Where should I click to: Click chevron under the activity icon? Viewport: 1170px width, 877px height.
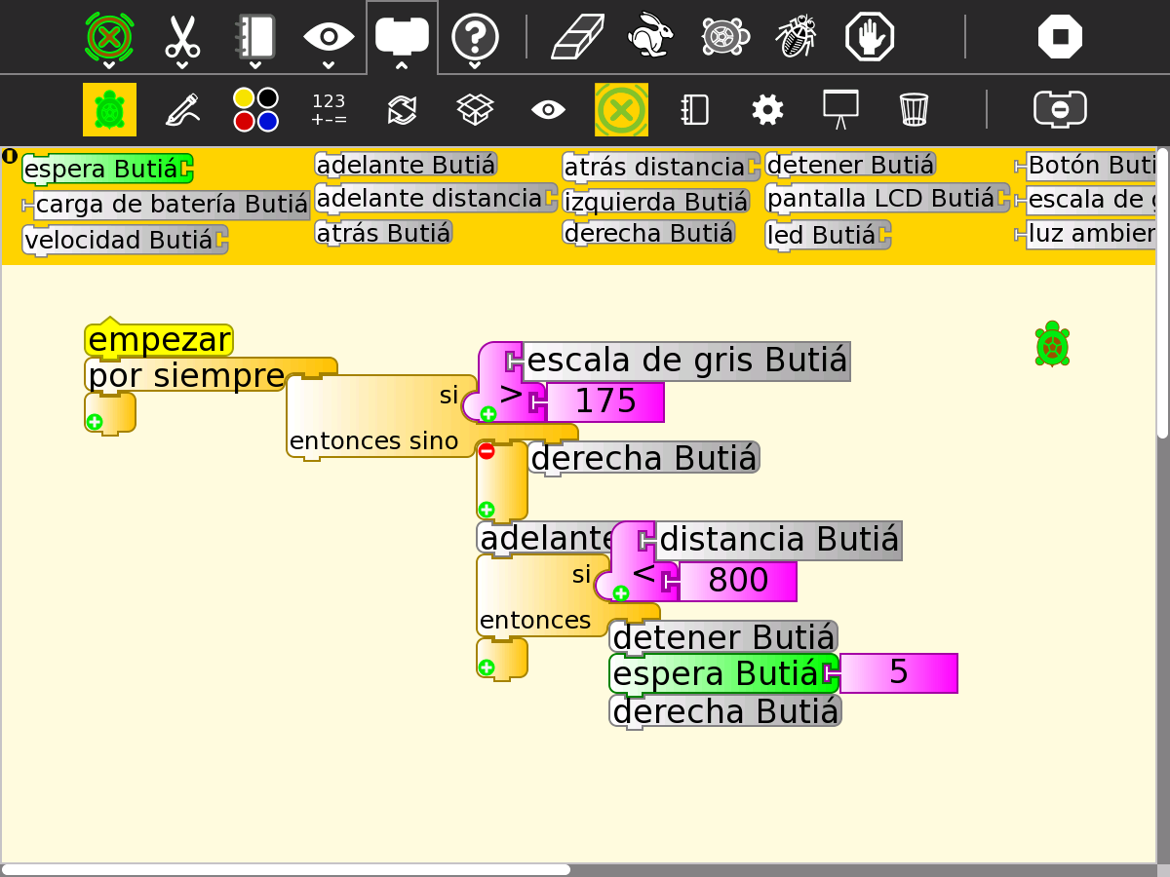click(x=109, y=66)
